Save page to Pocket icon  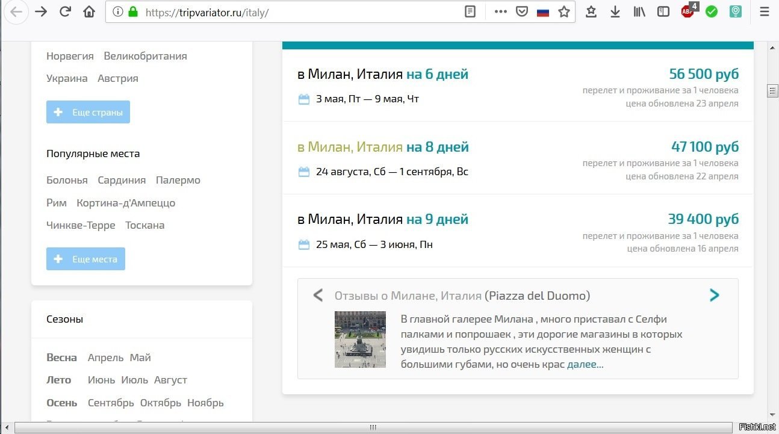pyautogui.click(x=523, y=12)
